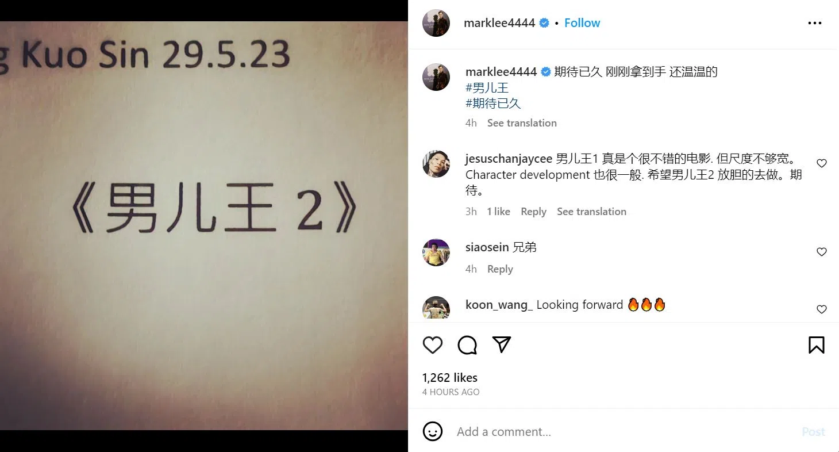See translation of jesuschanjaycee's comment
Screen dimensions: 839x452
tap(591, 212)
